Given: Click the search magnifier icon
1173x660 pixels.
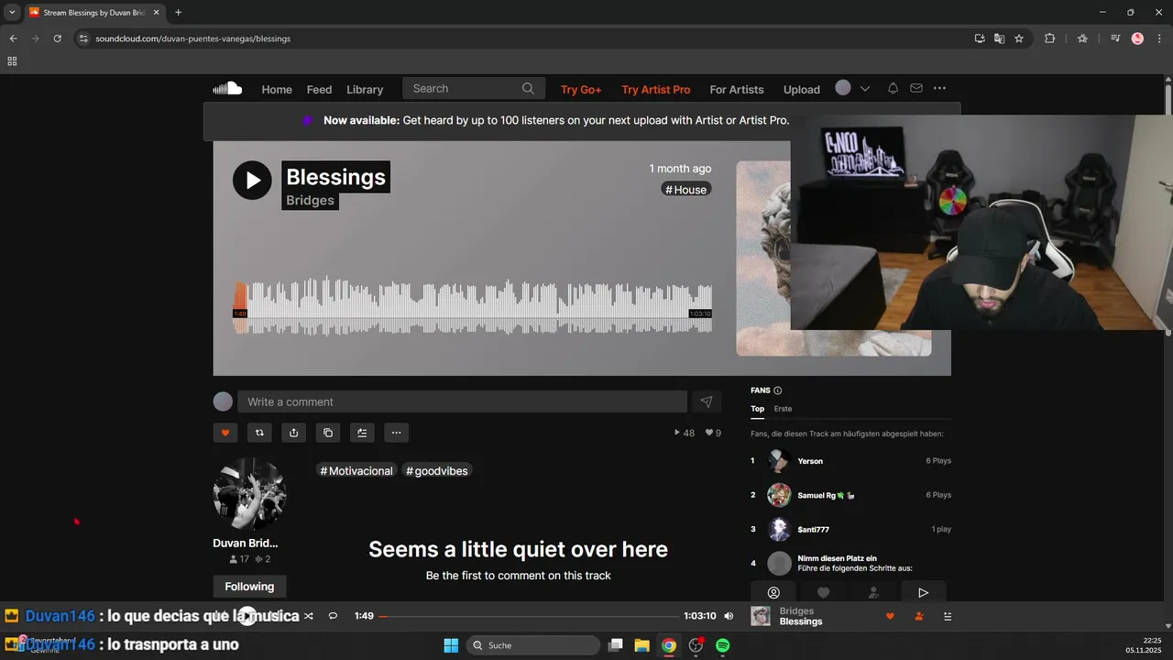Looking at the screenshot, I should (528, 89).
